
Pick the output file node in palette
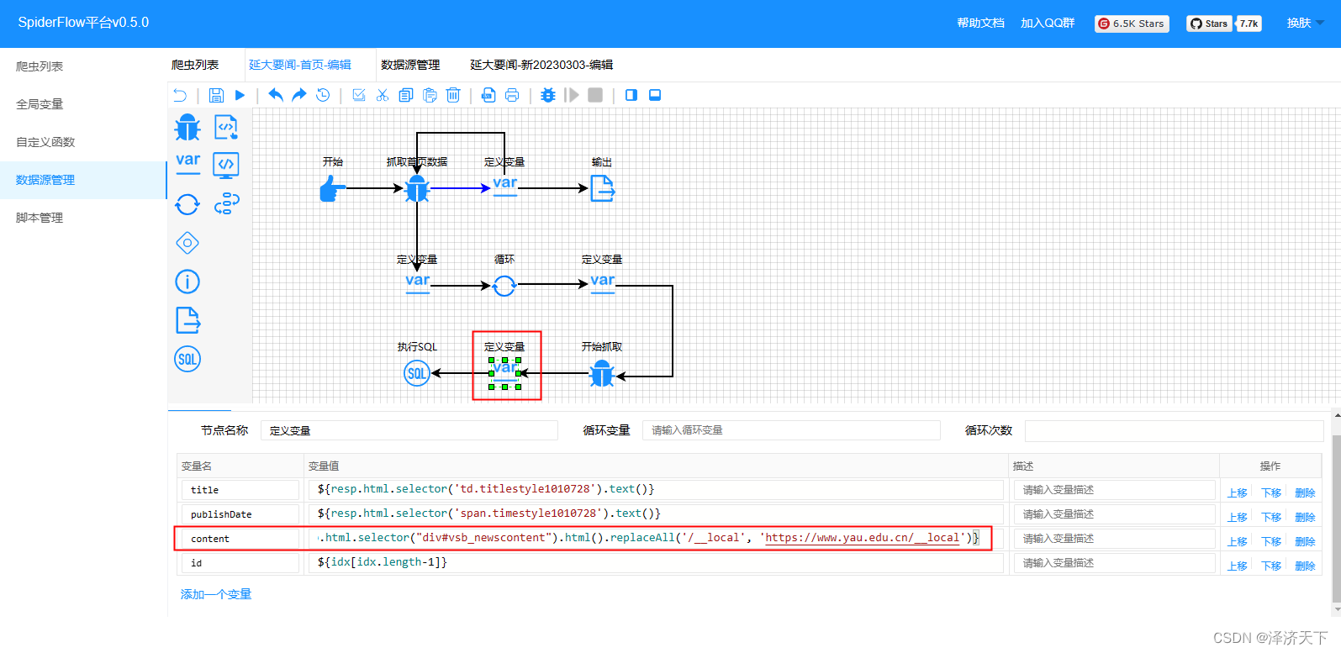187,320
